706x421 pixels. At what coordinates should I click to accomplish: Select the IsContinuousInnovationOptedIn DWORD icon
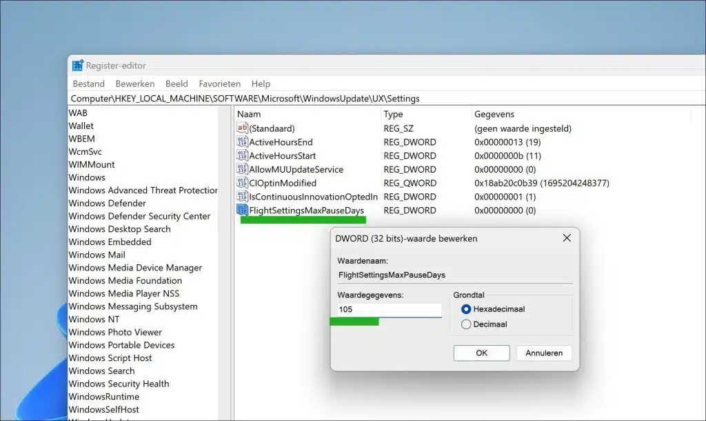pos(242,196)
